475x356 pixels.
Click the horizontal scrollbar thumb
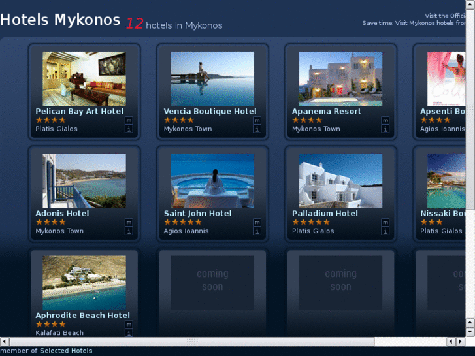click(192, 342)
